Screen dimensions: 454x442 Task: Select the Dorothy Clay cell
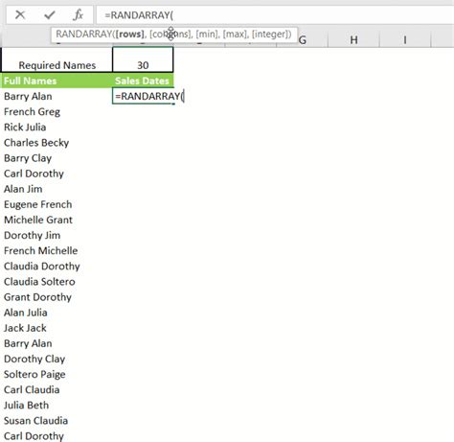[x=57, y=359]
